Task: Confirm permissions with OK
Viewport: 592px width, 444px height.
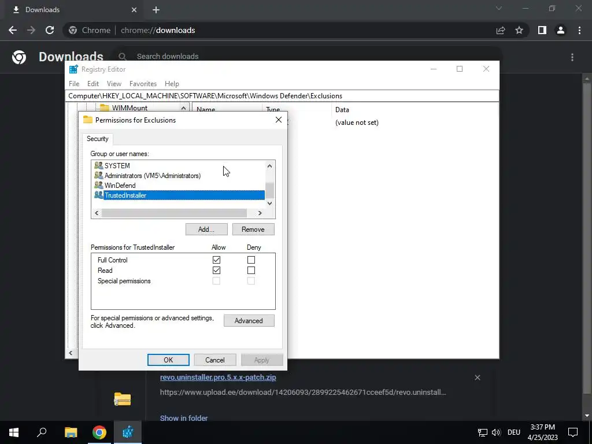Action: click(x=168, y=360)
